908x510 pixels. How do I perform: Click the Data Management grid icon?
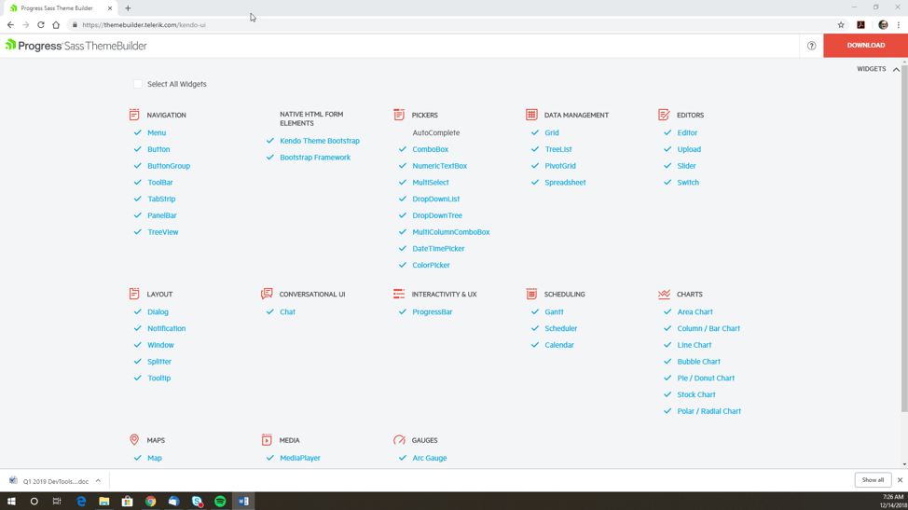tap(531, 115)
